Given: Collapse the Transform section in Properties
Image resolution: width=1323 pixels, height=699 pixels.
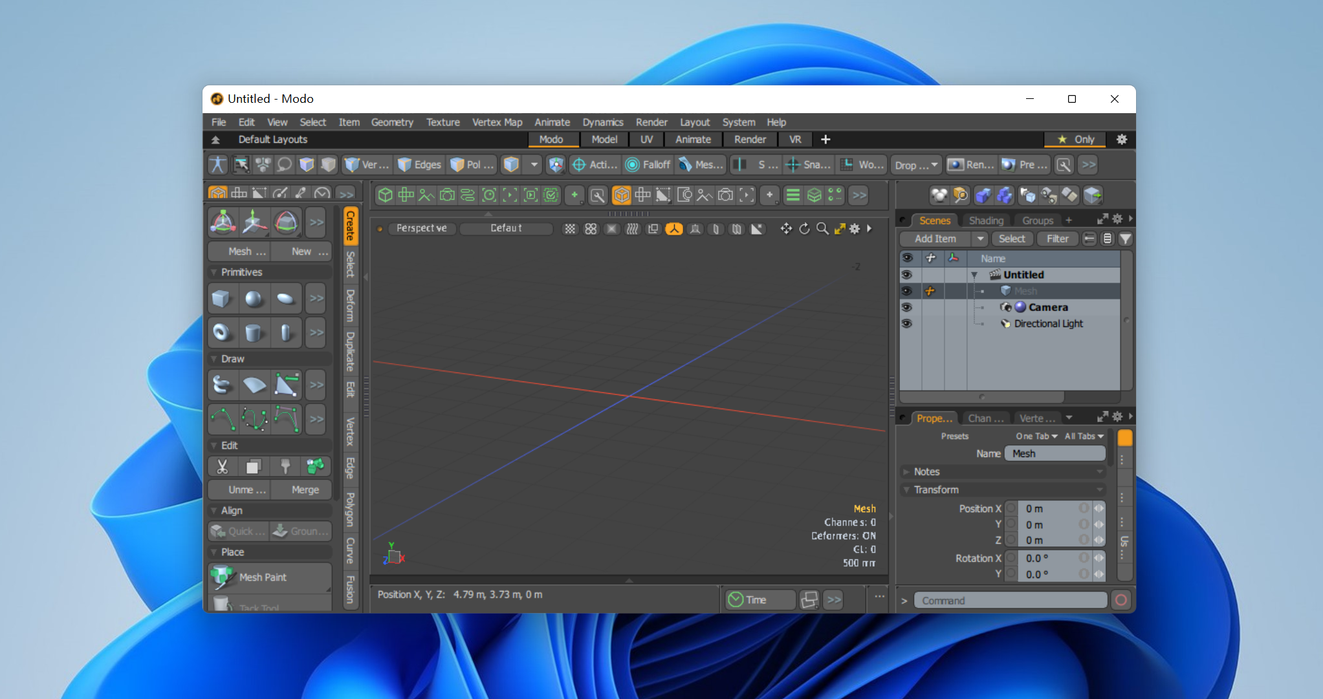Looking at the screenshot, I should pyautogui.click(x=906, y=490).
